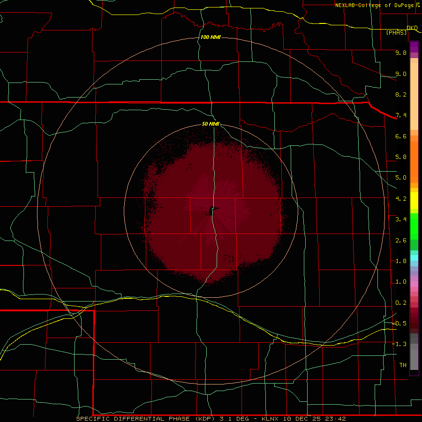Click the DKD label at top right
The width and height of the screenshot is (422, 422).
click(412, 28)
